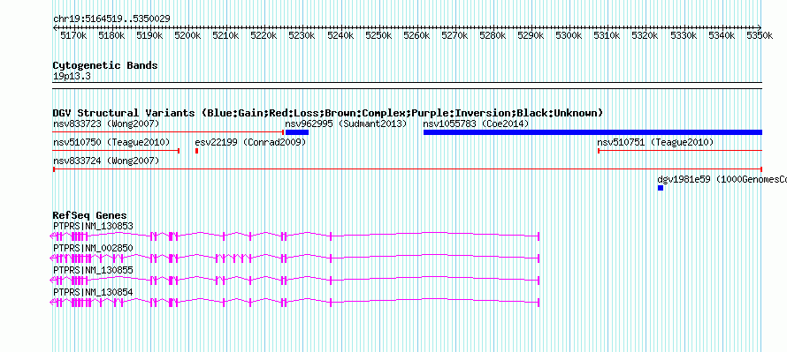Screen dimensions: 787x352
Task: Click the PTPRS|NM_130855 transcript label
Action: [x=93, y=270]
